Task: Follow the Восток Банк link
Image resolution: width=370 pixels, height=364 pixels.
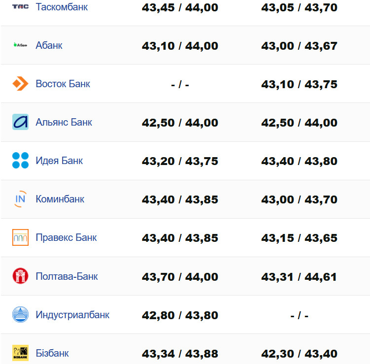Action: pos(63,84)
